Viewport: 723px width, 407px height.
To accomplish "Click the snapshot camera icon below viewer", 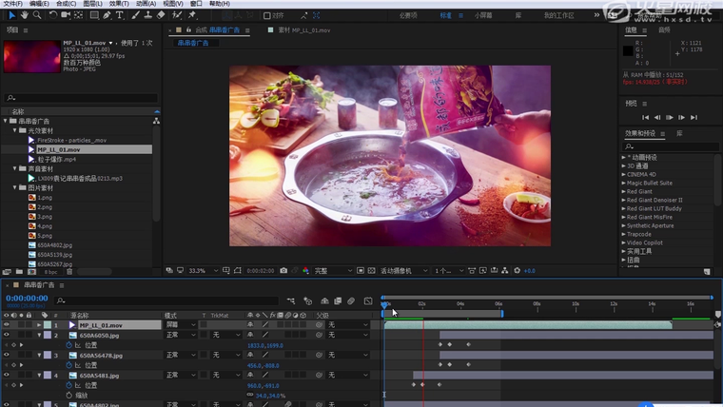I will coord(283,271).
